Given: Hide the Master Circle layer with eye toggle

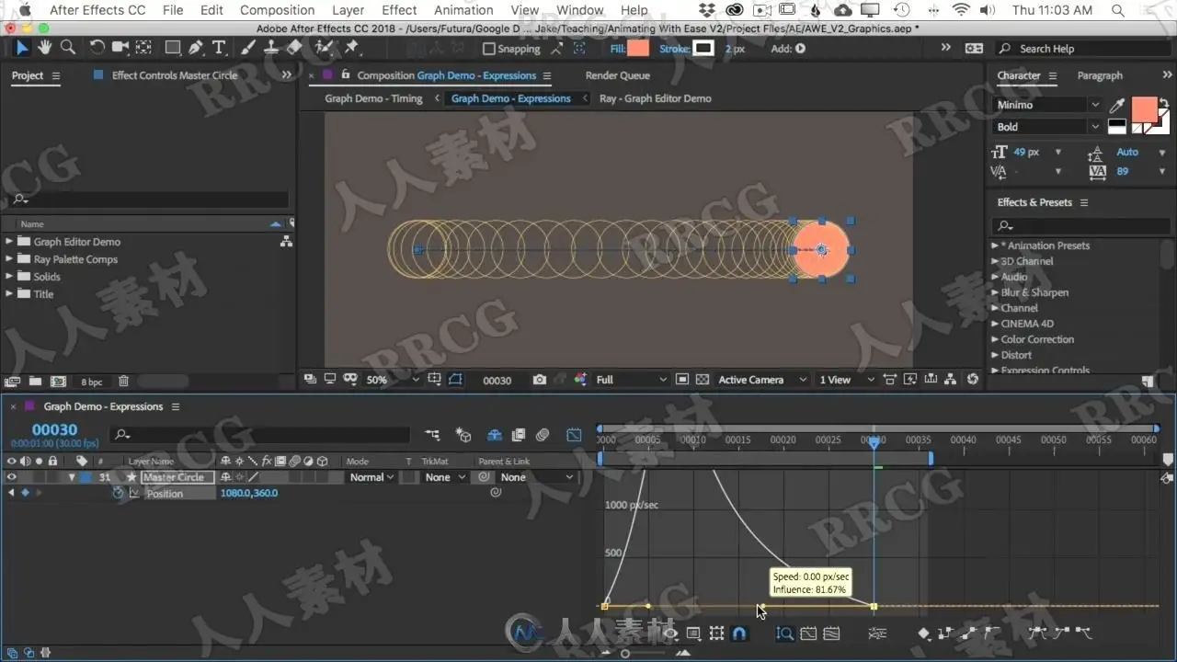Looking at the screenshot, I should 12,477.
